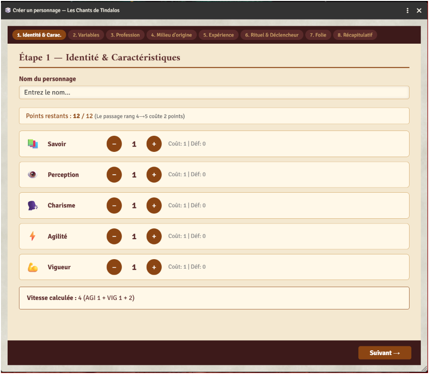This screenshot has width=429, height=374.
Task: Click the Perception value 1
Action: tap(134, 175)
